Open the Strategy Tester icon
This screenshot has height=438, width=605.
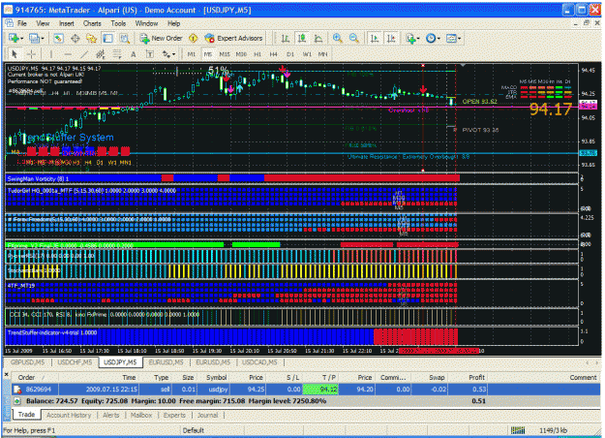(x=124, y=38)
